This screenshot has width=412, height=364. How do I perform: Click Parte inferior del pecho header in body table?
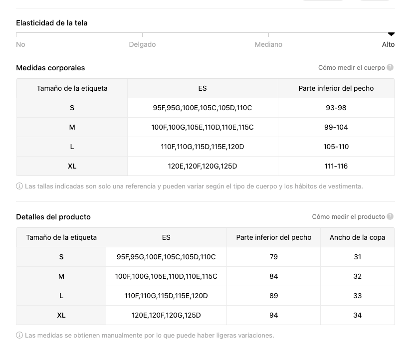click(336, 88)
